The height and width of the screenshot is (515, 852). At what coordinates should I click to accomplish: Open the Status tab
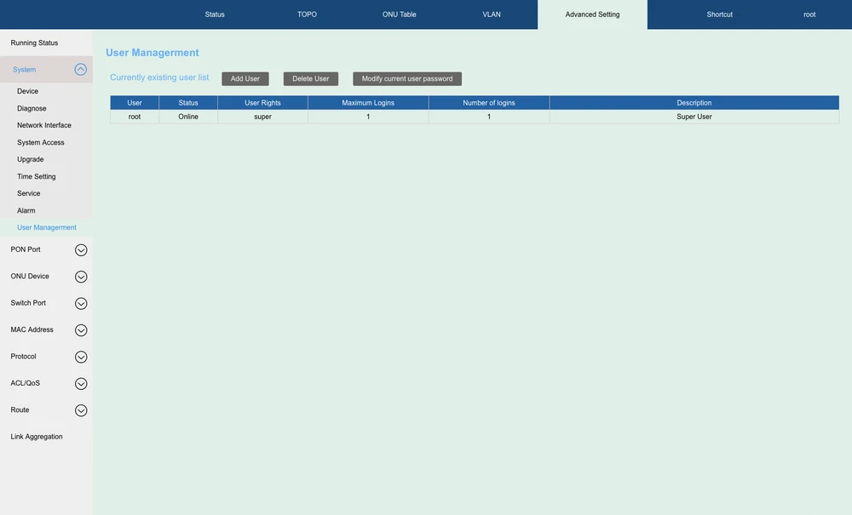pyautogui.click(x=215, y=14)
